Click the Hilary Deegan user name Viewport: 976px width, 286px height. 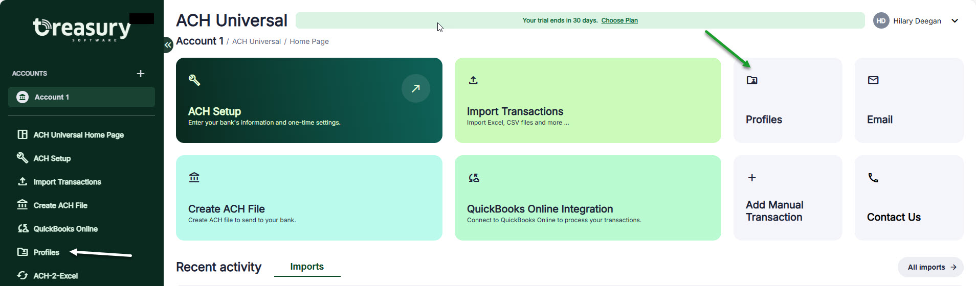917,21
